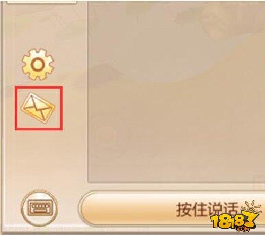This screenshot has height=235, width=265.
Task: Select the white tab at top-left corner
Action: (42, 2)
